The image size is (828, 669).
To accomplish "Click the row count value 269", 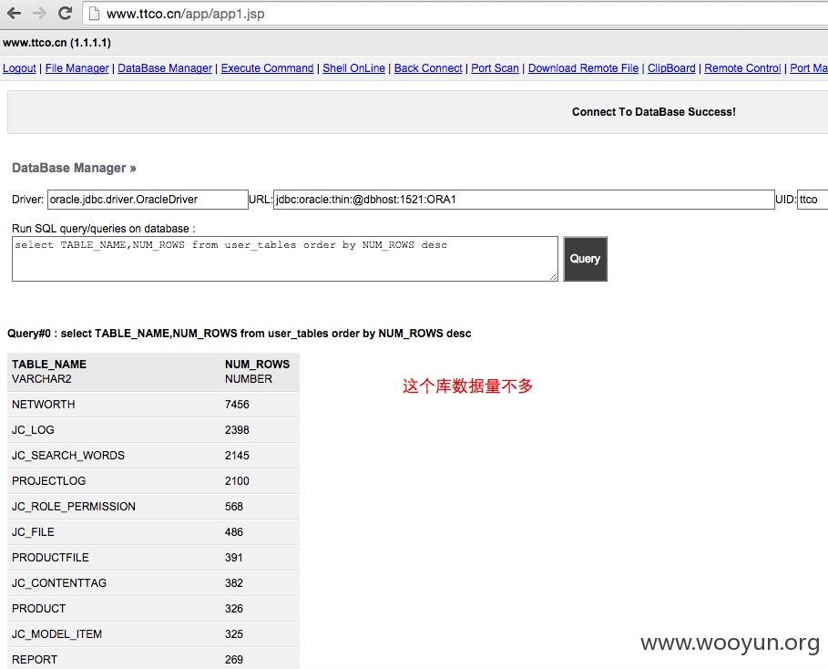I will click(234, 660).
